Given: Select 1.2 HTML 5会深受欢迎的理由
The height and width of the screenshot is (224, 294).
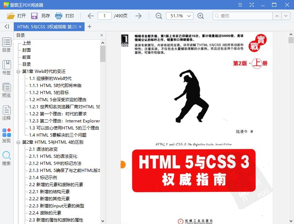Looking at the screenshot, I should click(x=58, y=100).
